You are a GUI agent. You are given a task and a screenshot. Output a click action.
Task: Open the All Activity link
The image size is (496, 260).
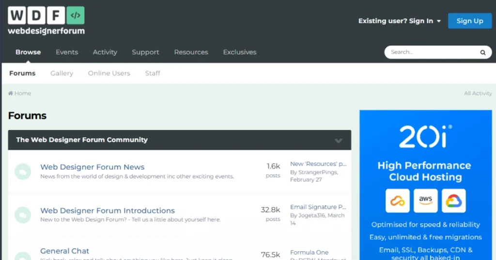click(478, 93)
